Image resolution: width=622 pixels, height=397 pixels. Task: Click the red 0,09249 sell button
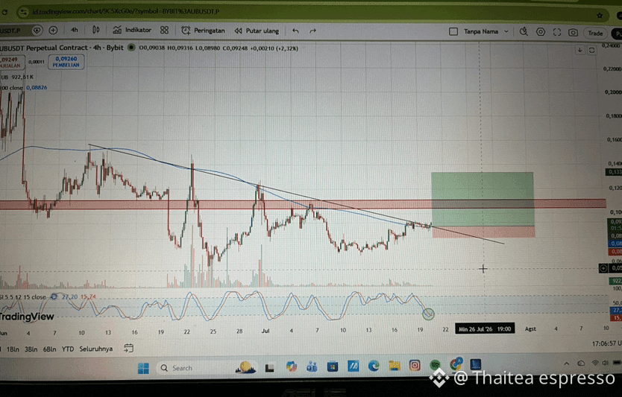pyautogui.click(x=12, y=63)
